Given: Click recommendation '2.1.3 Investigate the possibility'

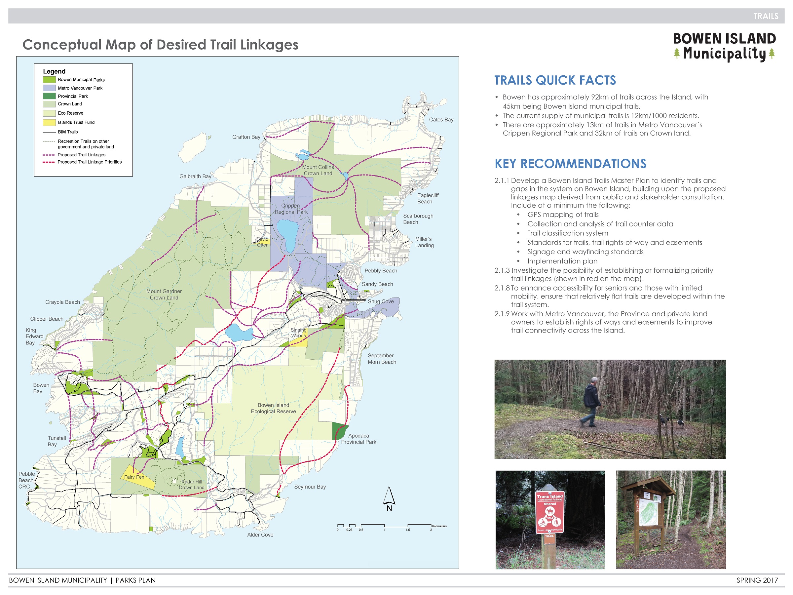Looking at the screenshot, I should tap(604, 274).
